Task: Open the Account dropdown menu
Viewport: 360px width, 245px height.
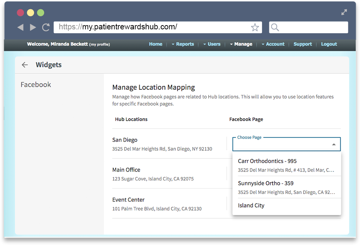Action: point(273,44)
